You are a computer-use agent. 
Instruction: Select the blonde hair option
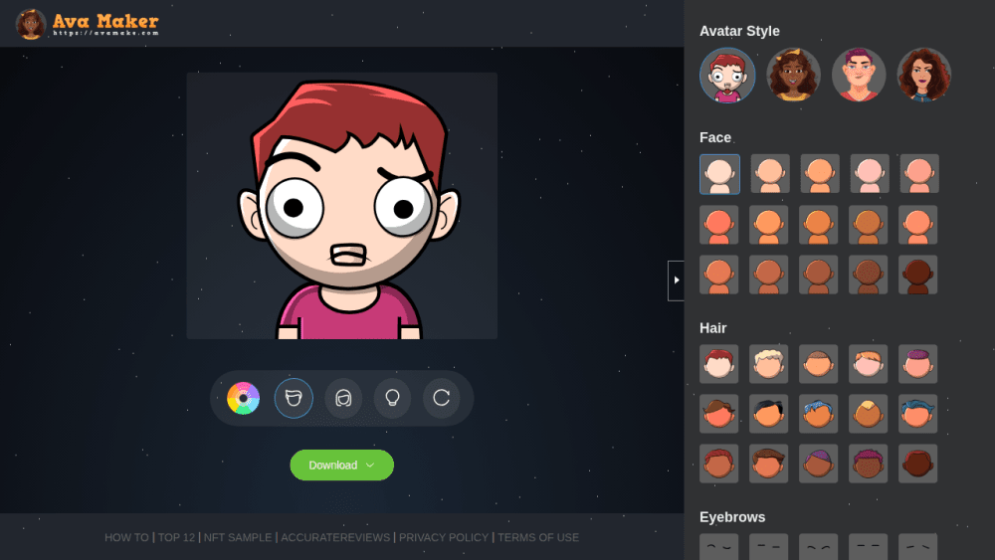point(768,364)
